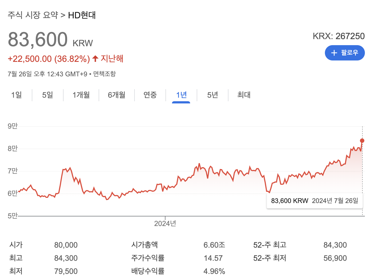Show the 5년 range chart
The width and height of the screenshot is (372, 278).
[213, 95]
